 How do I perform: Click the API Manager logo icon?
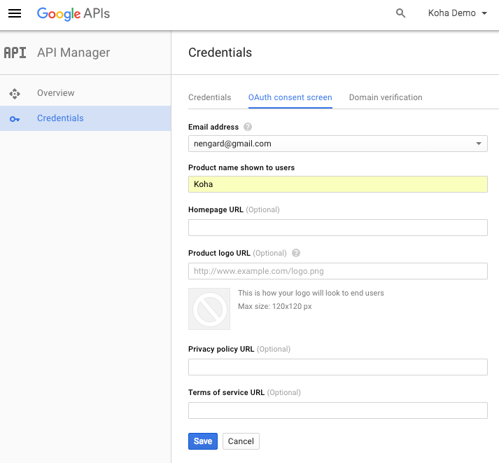pos(15,53)
